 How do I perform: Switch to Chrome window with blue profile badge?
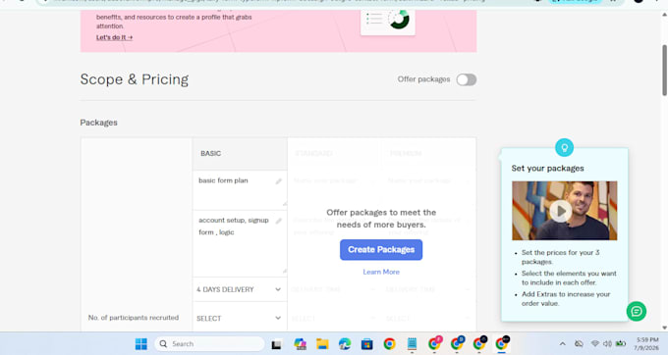point(457,343)
